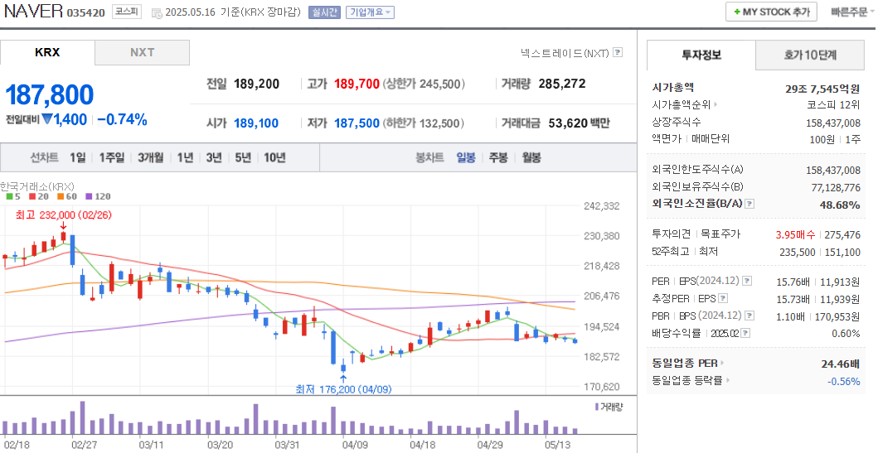
Task: Click the help icon next to 배당수익률 2025.02
Action: click(x=745, y=333)
